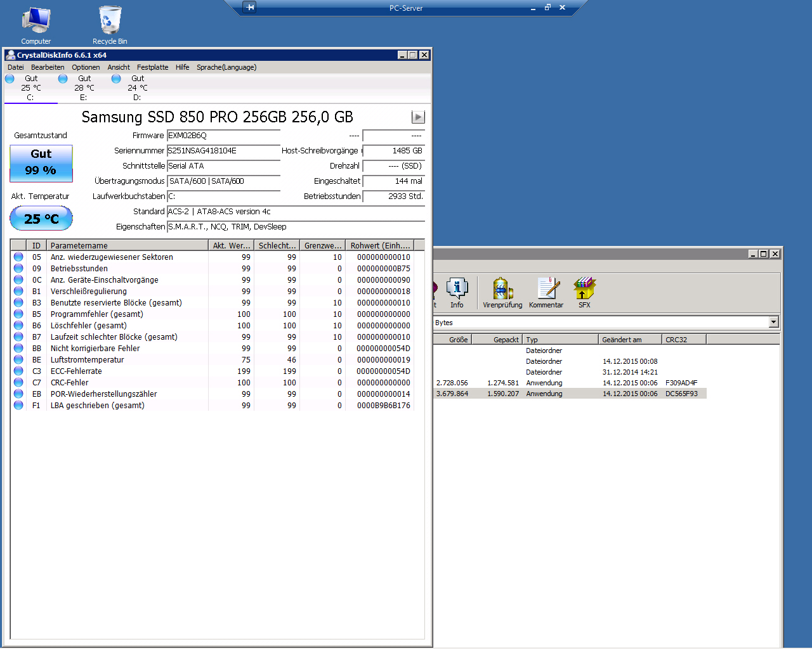Click status dot for LBA geschrieben row
812x649 pixels.
(x=18, y=405)
